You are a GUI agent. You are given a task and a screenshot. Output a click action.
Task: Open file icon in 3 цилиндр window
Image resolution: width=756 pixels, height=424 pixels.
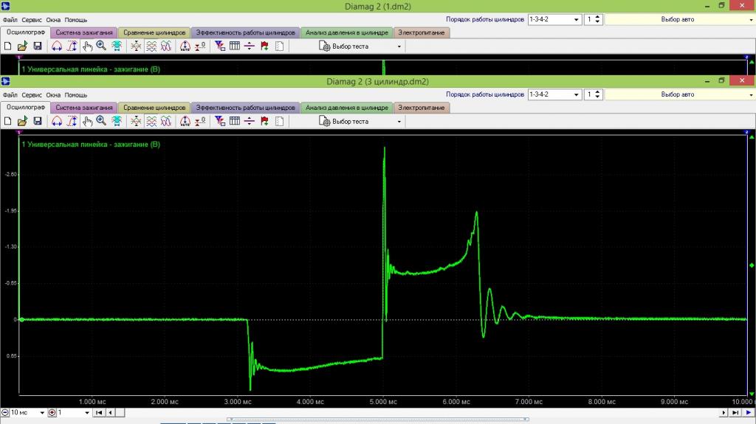pyautogui.click(x=22, y=121)
